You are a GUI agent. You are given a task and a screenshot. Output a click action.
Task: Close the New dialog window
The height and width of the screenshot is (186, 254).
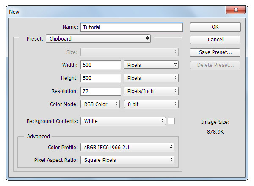click(238, 10)
